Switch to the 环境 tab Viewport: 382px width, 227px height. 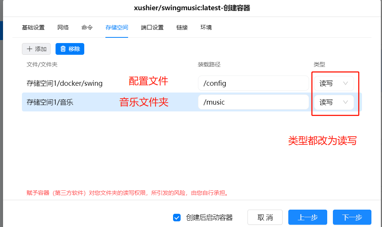(x=206, y=28)
